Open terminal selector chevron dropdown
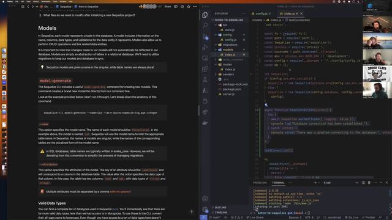This screenshot has width=392, height=220. coord(356,183)
